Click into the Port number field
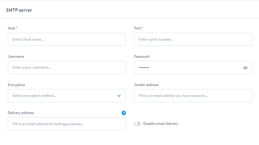259x145 pixels. [x=193, y=39]
